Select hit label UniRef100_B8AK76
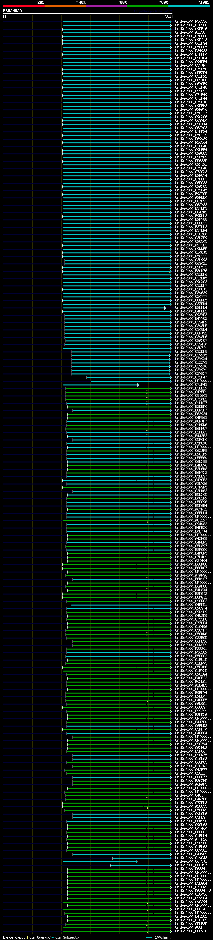Viewport: 213px width, 940px height. [x=191, y=271]
